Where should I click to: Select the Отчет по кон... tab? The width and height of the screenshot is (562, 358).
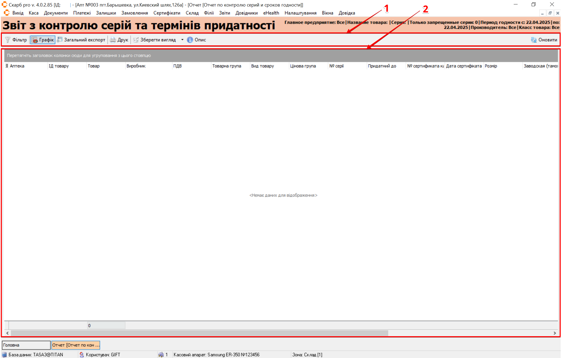point(76,345)
